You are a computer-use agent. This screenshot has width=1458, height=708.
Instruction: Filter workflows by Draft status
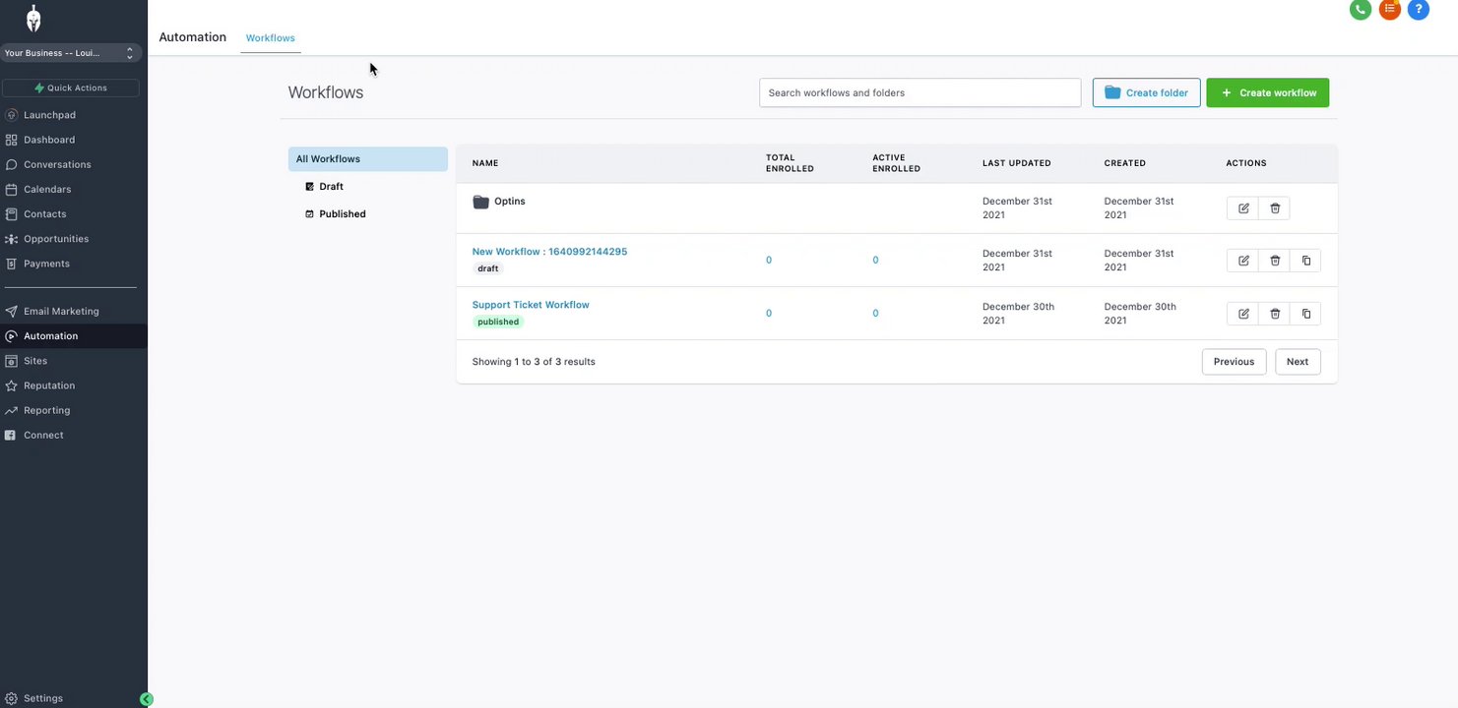pyautogui.click(x=331, y=187)
